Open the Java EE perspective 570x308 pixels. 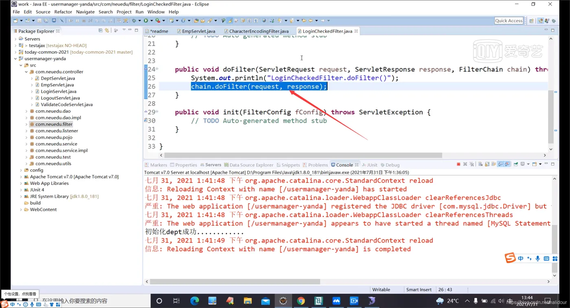pyautogui.click(x=540, y=21)
